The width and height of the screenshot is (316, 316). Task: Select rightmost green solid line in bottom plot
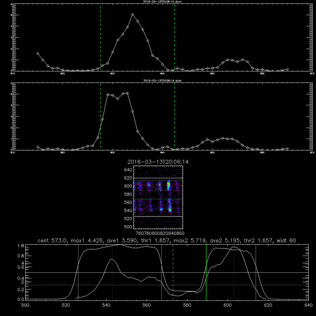(x=256, y=272)
